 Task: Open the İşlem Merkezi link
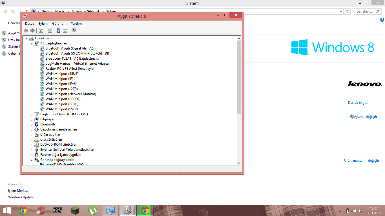(x=18, y=191)
